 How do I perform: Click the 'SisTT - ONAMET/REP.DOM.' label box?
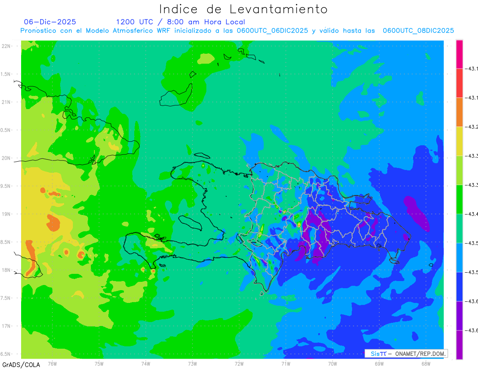[x=406, y=353]
